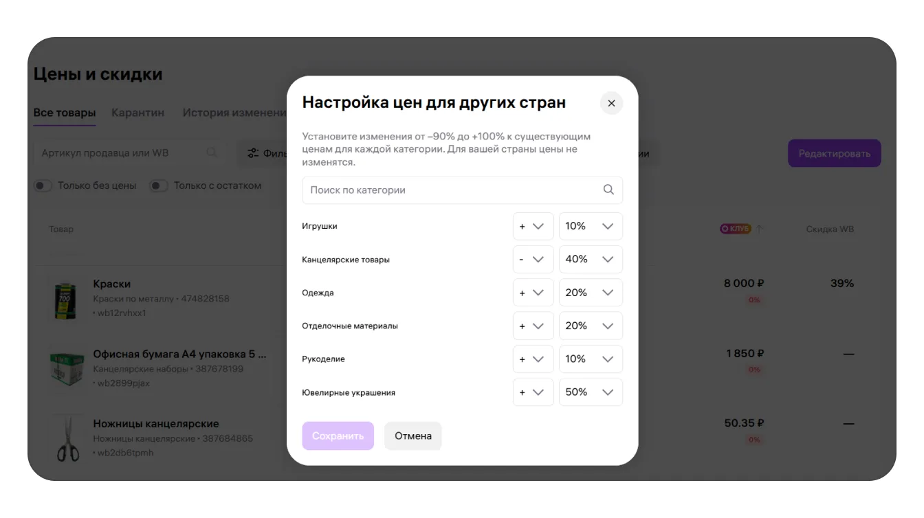
Task: Click the magnifier icon in category search
Action: [608, 190]
